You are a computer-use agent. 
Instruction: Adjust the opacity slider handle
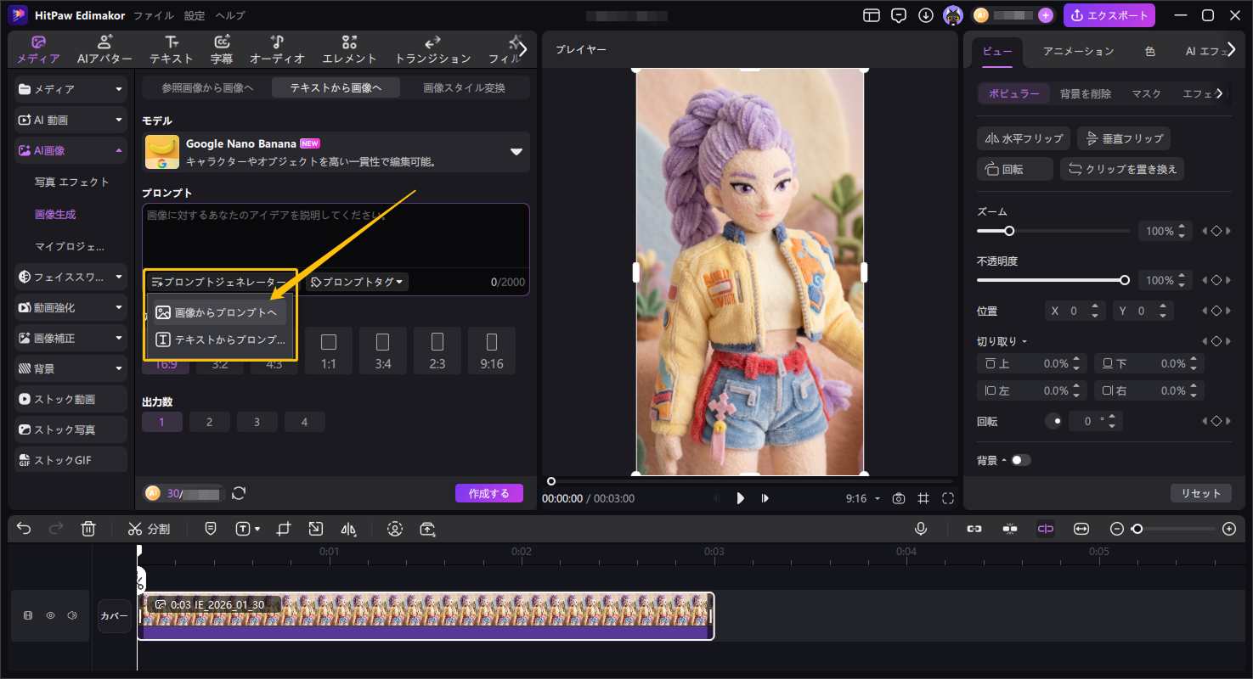pos(1125,280)
